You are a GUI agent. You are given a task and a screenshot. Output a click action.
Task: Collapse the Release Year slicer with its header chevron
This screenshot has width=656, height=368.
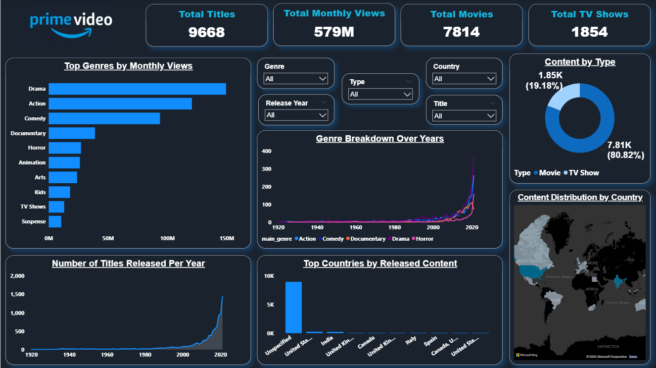click(324, 103)
